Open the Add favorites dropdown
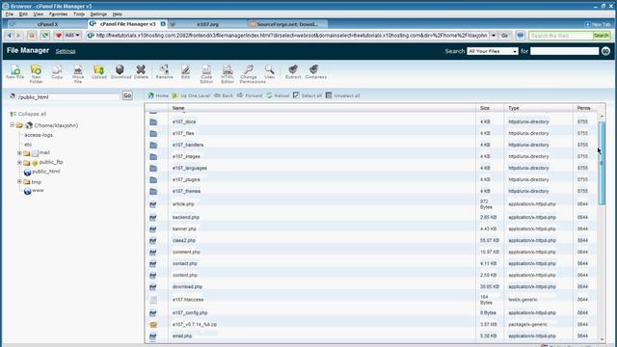The image size is (617, 347). point(72,36)
